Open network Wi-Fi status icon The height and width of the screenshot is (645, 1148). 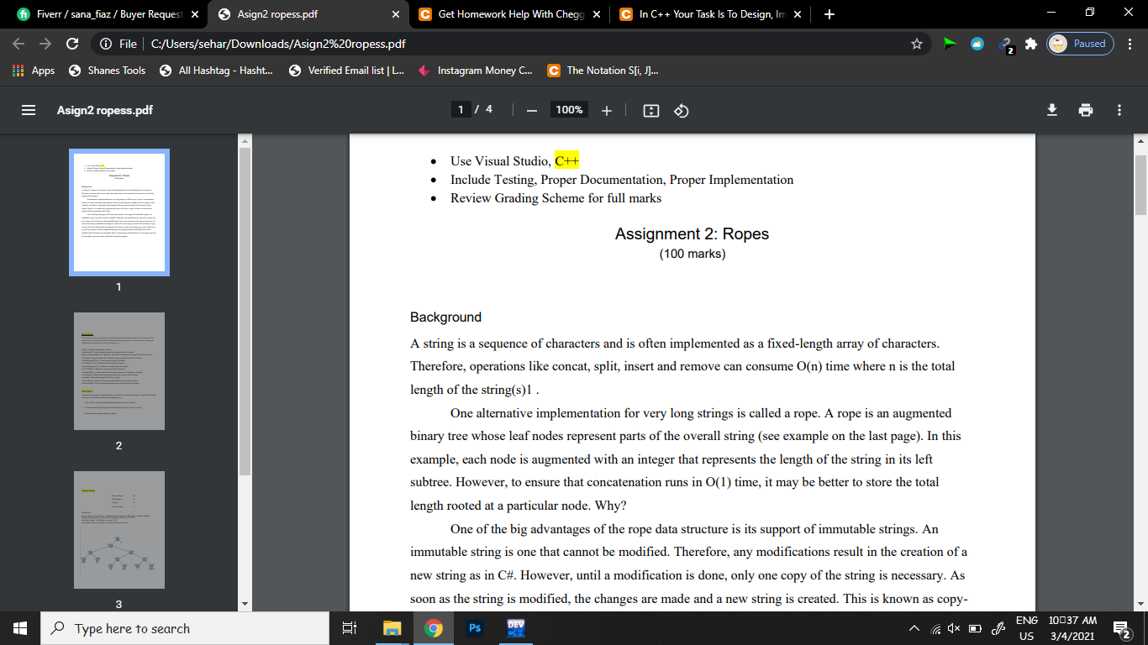pyautogui.click(x=936, y=629)
